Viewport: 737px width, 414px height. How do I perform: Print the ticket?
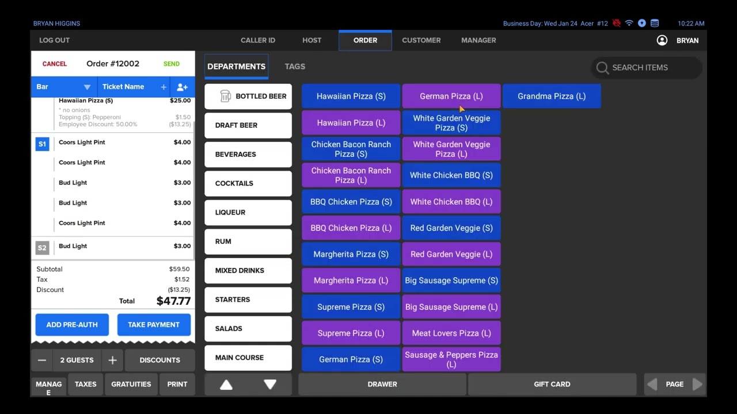177,384
